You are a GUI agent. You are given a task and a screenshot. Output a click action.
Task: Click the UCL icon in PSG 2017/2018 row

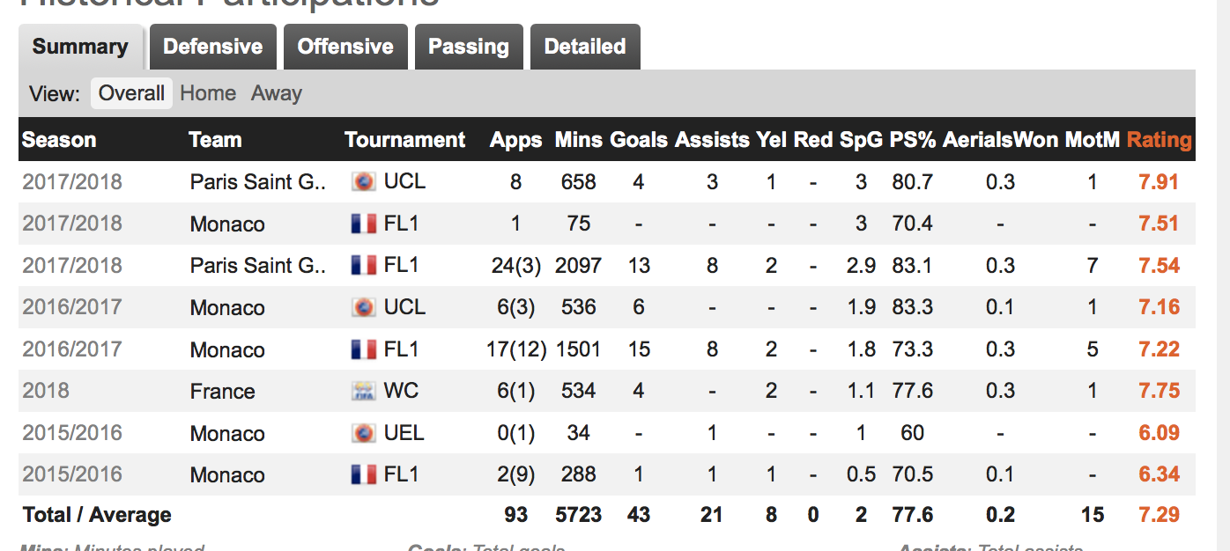pyautogui.click(x=363, y=182)
